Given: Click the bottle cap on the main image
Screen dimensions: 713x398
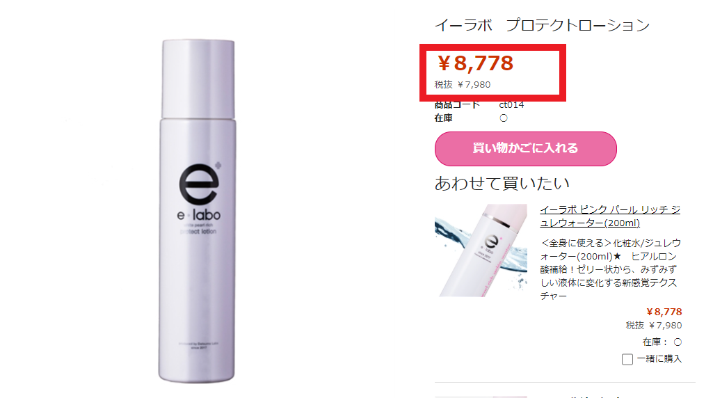Looking at the screenshot, I should [x=198, y=79].
